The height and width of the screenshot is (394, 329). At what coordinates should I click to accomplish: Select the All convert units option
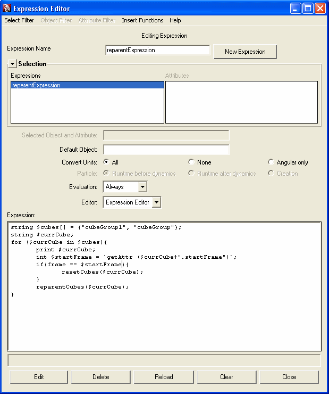click(x=106, y=162)
